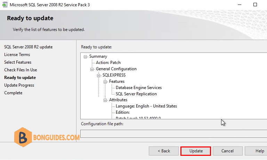The height and width of the screenshot is (160, 267).
Task: Select Language: English - United States item
Action: pos(146,106)
